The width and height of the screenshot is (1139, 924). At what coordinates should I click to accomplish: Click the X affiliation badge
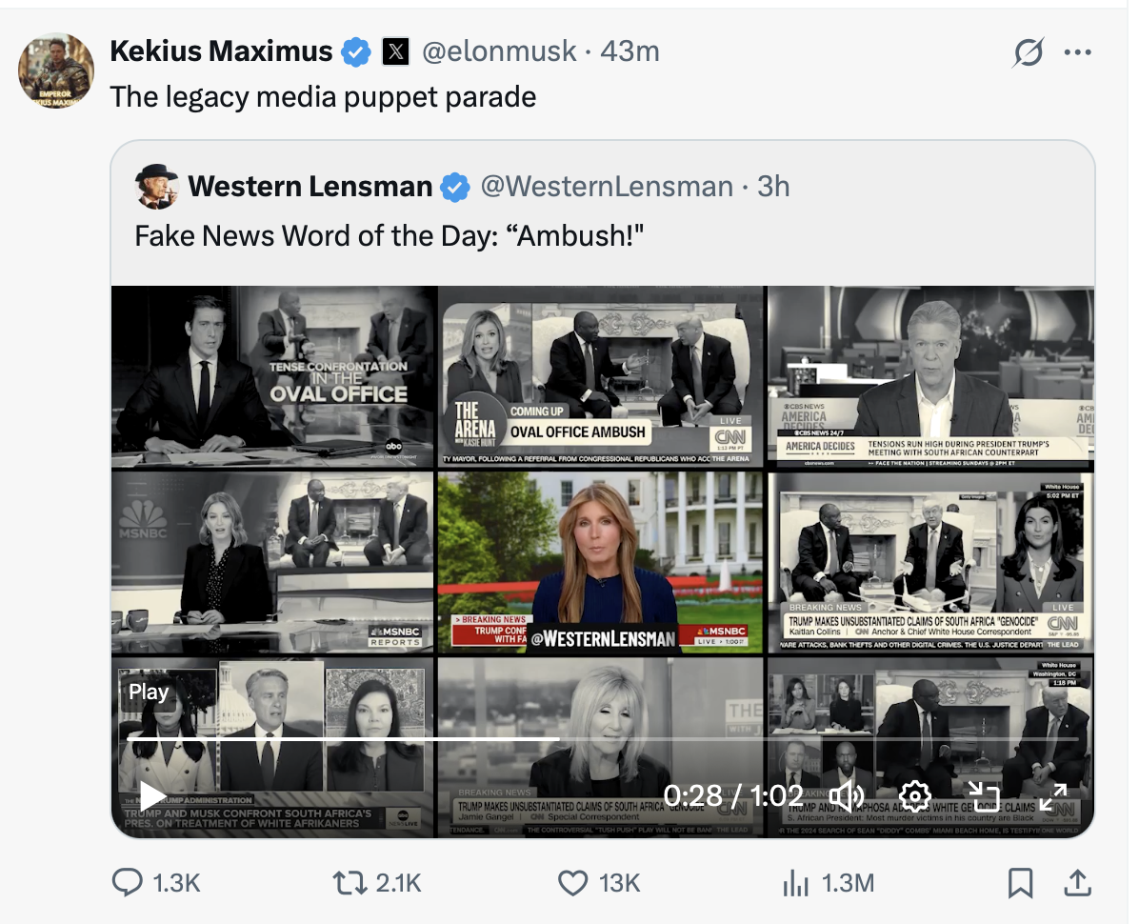(395, 51)
